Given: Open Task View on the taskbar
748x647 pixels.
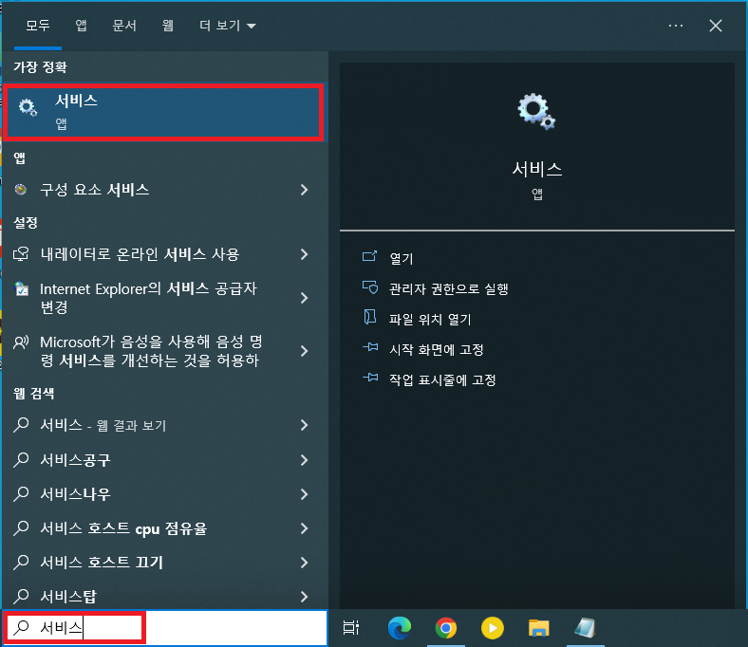Looking at the screenshot, I should coord(351,628).
